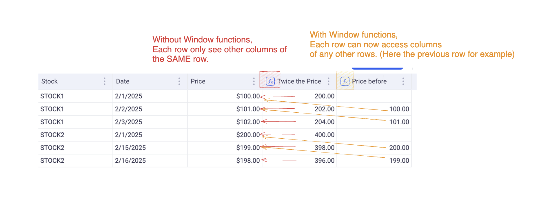Select the 2/16/2025 date cell
This screenshot has width=550, height=212.
[130, 161]
